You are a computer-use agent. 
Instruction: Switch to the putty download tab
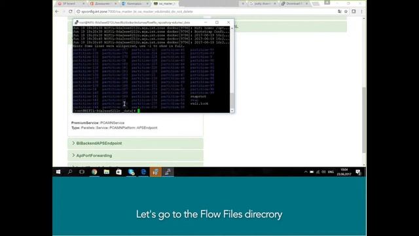(x=262, y=4)
